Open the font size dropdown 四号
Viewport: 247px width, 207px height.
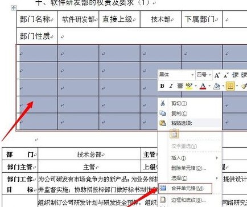(204, 75)
